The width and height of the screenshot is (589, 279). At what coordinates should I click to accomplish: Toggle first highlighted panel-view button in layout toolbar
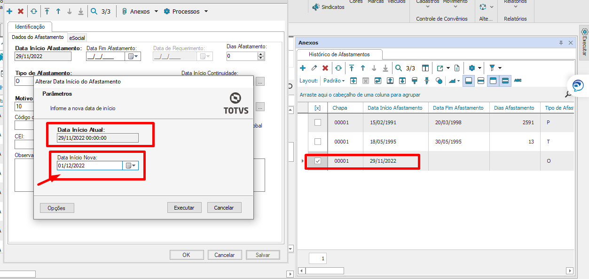coord(469,81)
